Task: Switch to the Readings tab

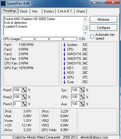Action: coord(10,11)
